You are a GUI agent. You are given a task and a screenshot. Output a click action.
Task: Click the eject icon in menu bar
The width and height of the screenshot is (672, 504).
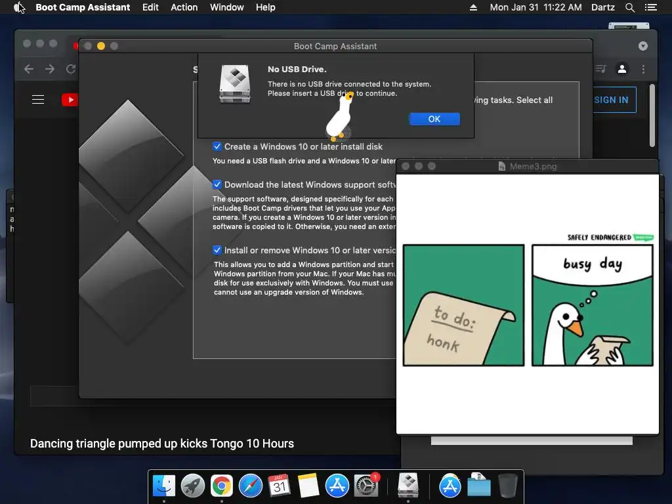(x=473, y=7)
